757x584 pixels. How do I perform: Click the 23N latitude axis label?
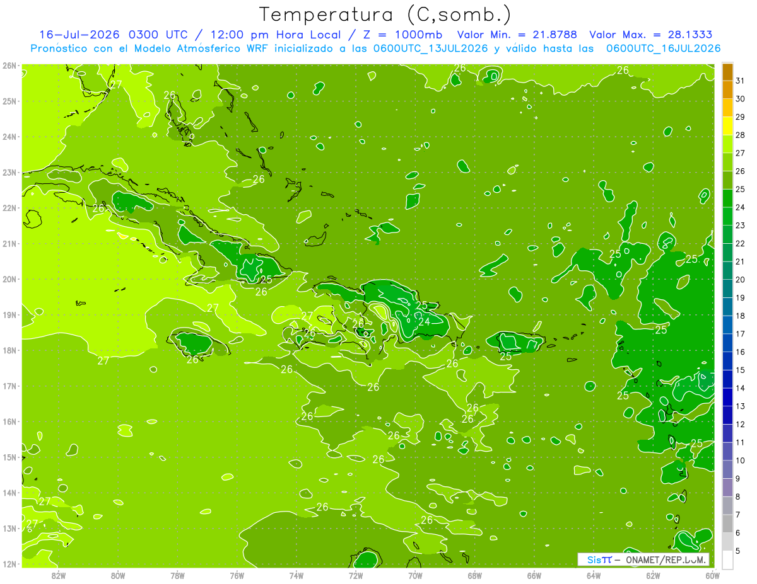point(9,172)
